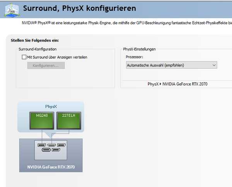
Task: Click the top-middle HDMI connector icon
Action: point(52,145)
